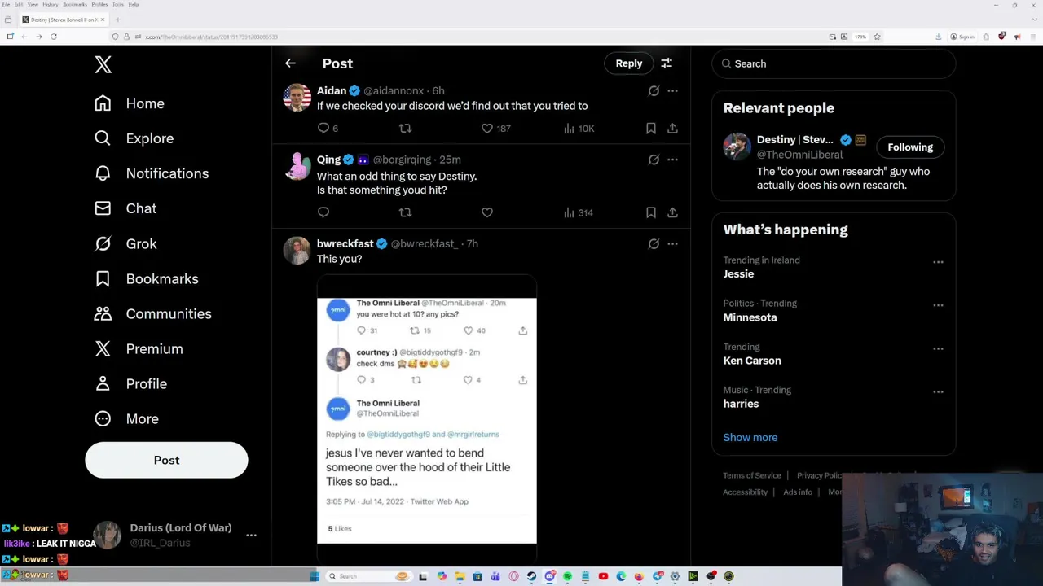The width and height of the screenshot is (1043, 586).
Task: Open Home from the sidebar
Action: pos(130,103)
